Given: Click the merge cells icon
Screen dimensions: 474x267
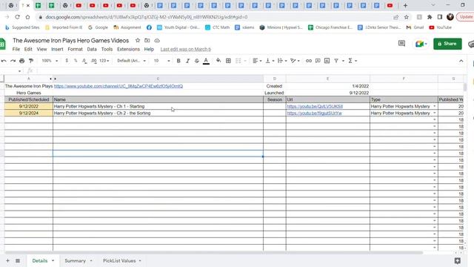Looking at the screenshot, I should click(x=238, y=61).
